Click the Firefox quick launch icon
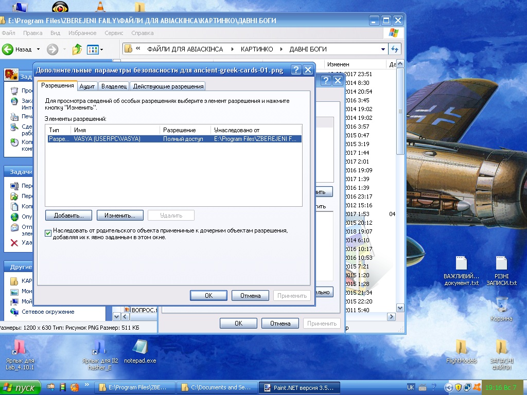Viewport: 527px width, 395px height. (75, 387)
